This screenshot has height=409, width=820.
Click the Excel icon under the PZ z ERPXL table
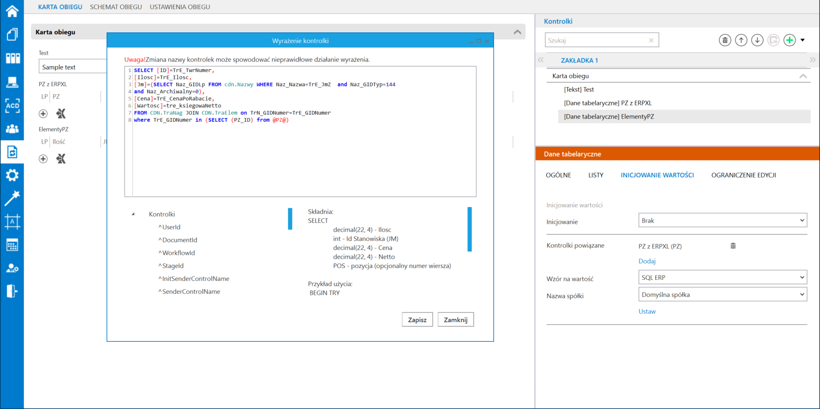[x=61, y=114]
